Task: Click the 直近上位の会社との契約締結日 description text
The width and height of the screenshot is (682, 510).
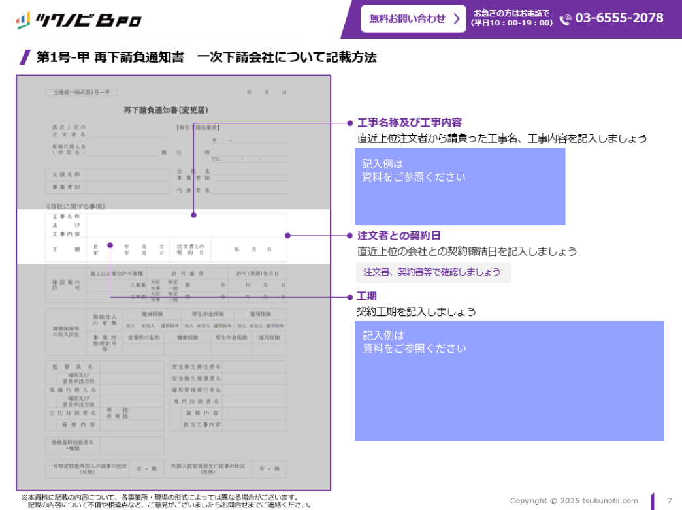Action: [x=467, y=252]
